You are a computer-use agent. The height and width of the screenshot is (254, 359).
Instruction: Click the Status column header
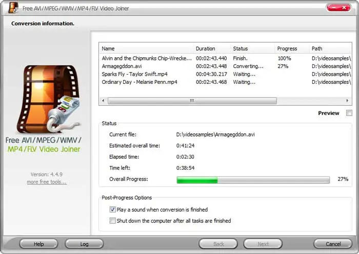(x=252, y=49)
